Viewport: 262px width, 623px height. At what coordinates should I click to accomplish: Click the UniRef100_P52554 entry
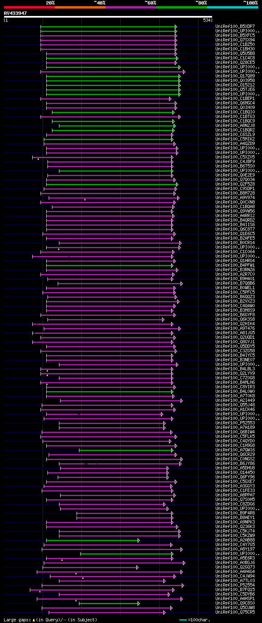tap(235, 585)
